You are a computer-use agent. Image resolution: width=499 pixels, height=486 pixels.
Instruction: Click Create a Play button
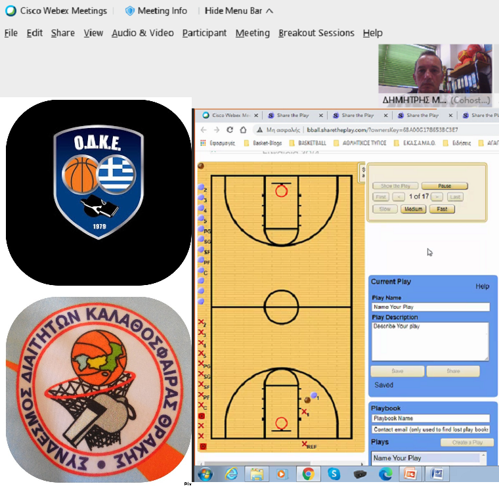pos(467,443)
